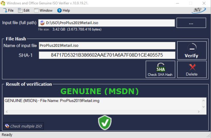Click the Name of input file field
The width and height of the screenshot is (211, 138).
(x=107, y=45)
